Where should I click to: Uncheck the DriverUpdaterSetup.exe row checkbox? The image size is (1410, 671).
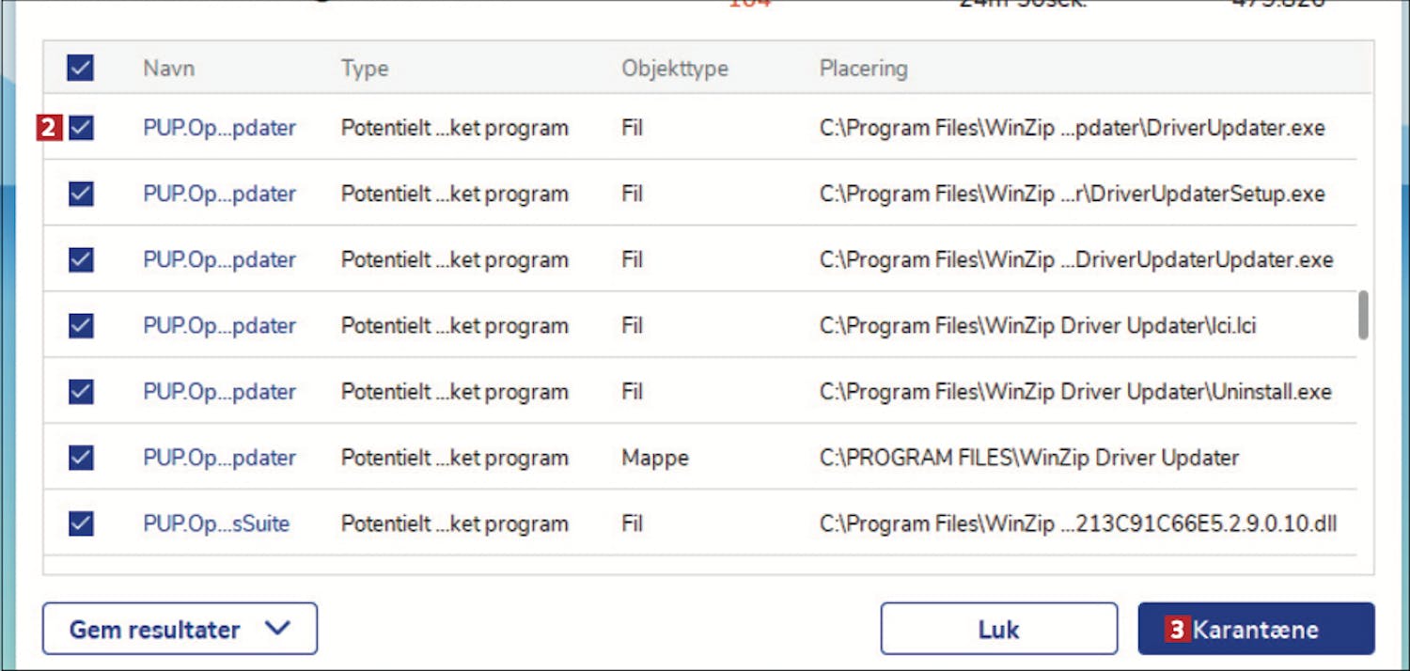(x=81, y=194)
